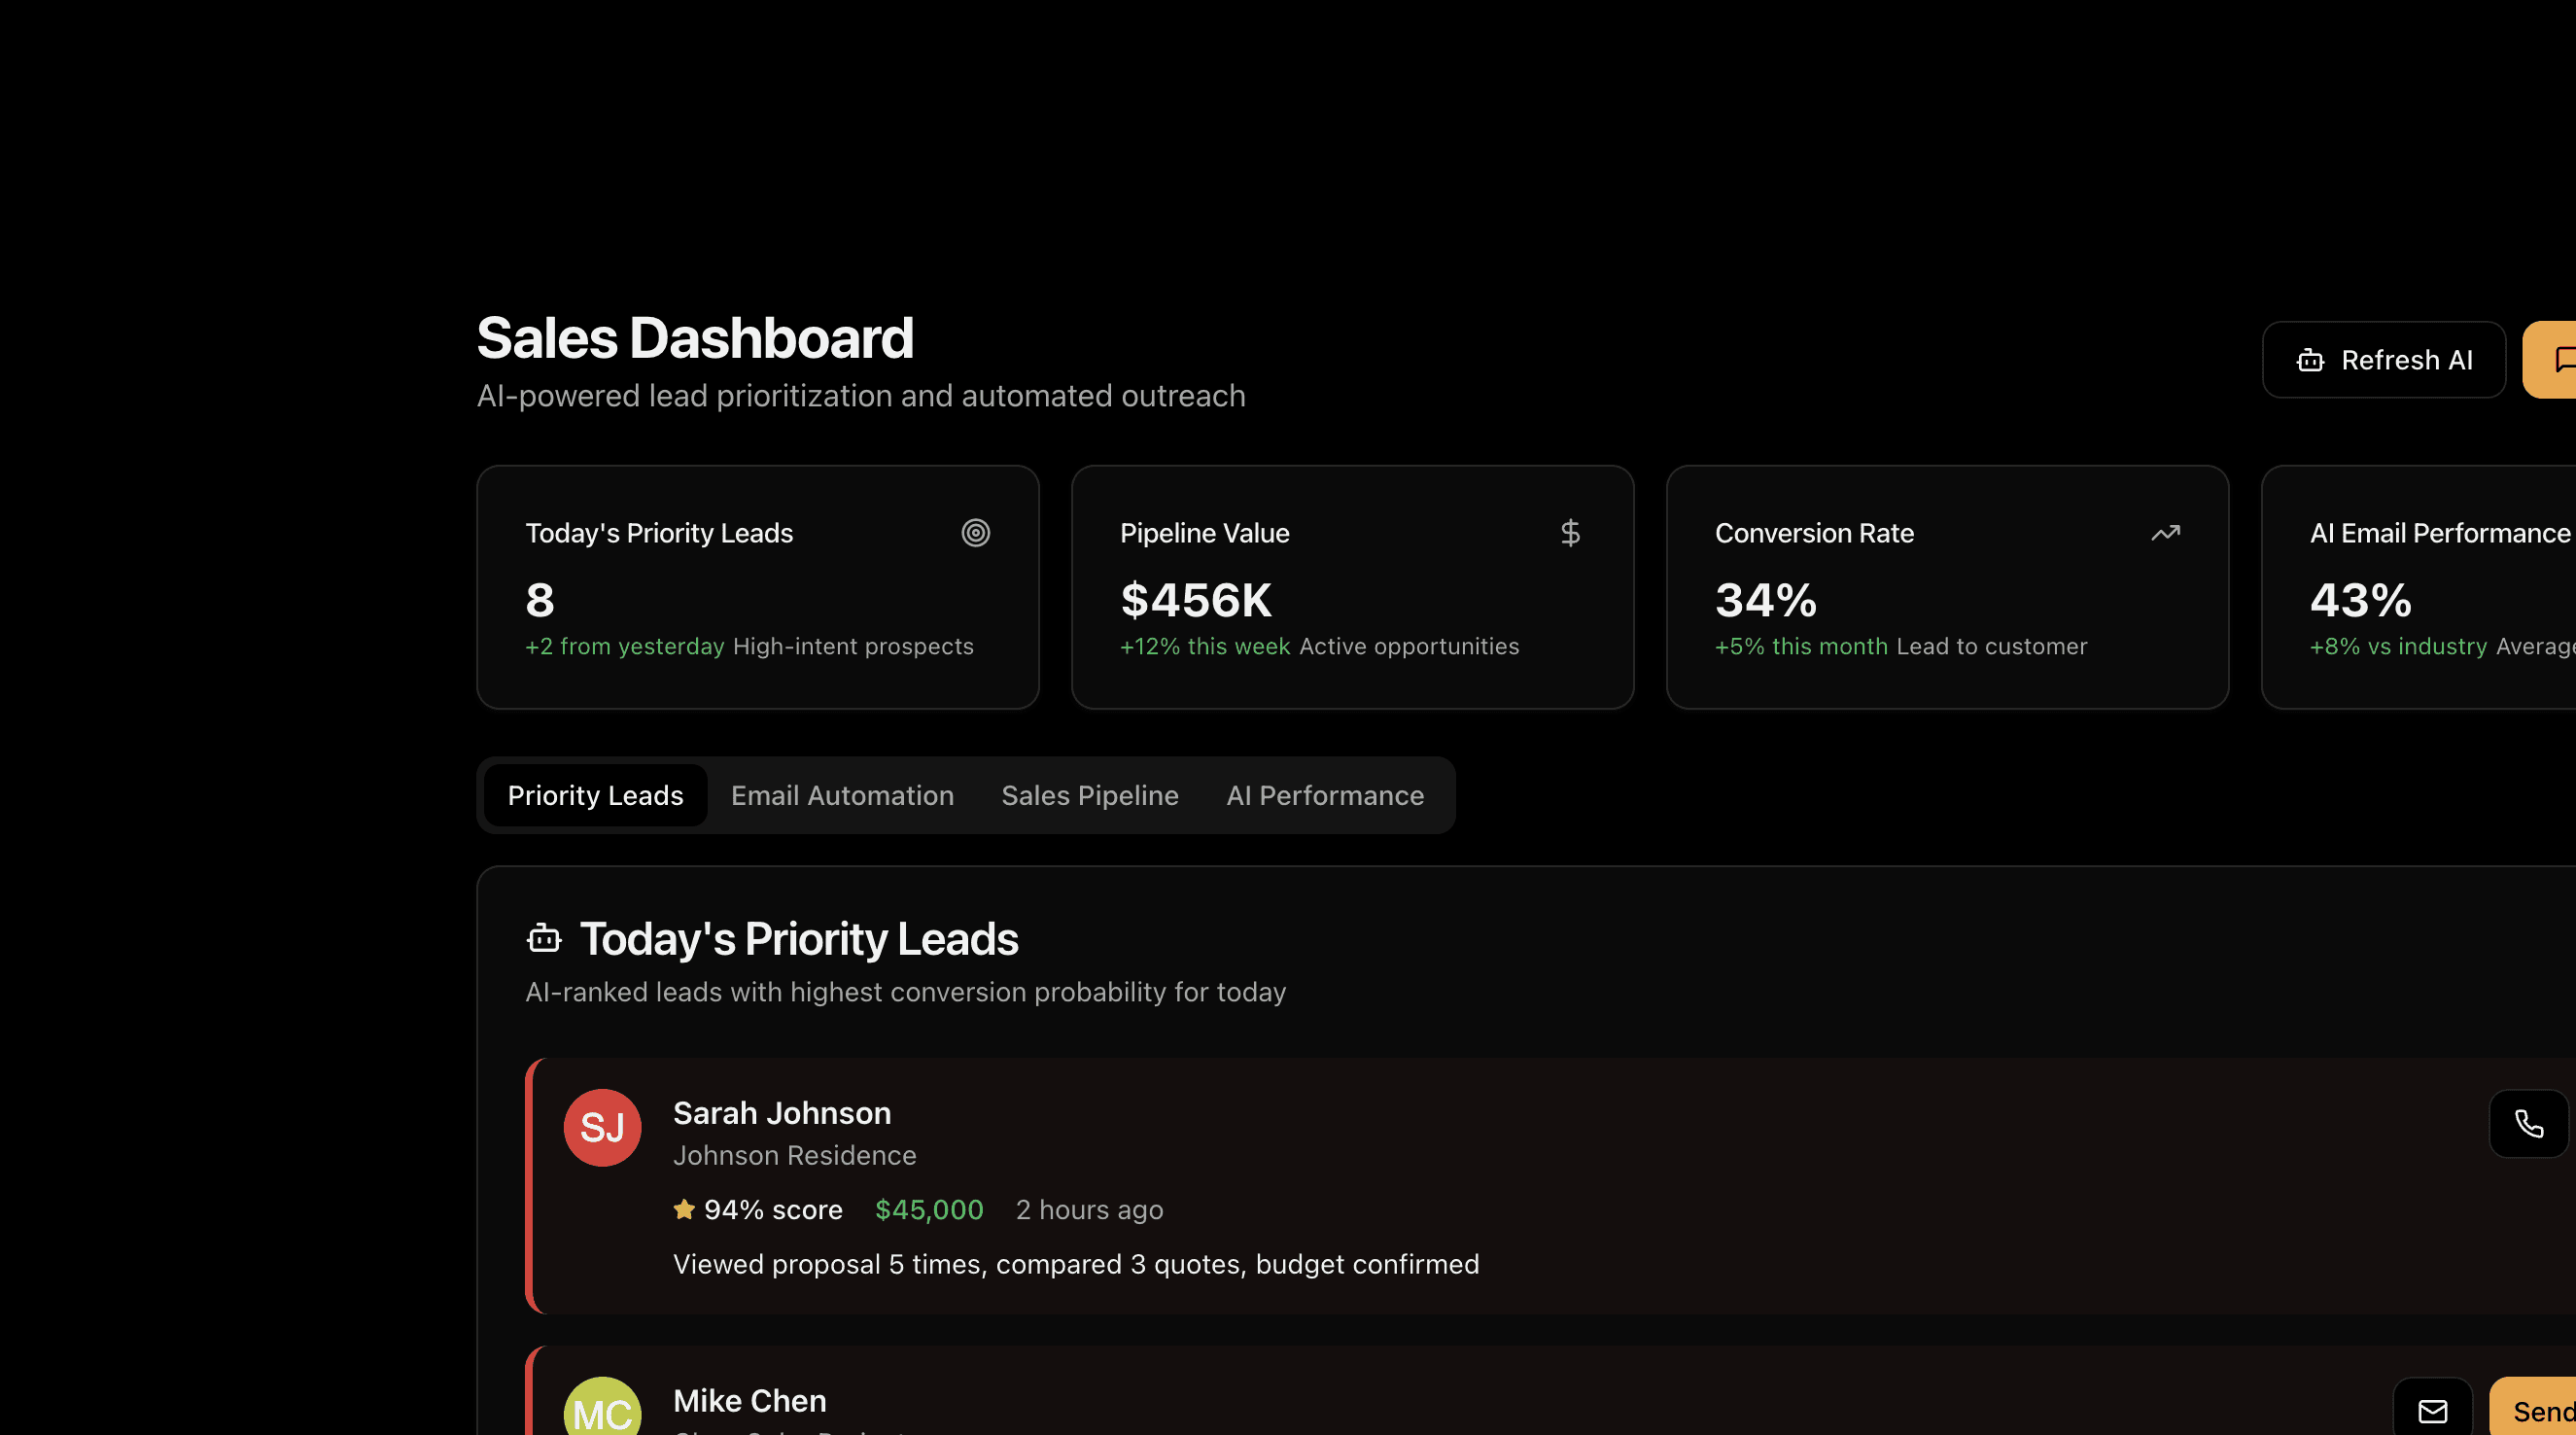Click Mike Chen's lead name
The image size is (2576, 1435).
(750, 1401)
